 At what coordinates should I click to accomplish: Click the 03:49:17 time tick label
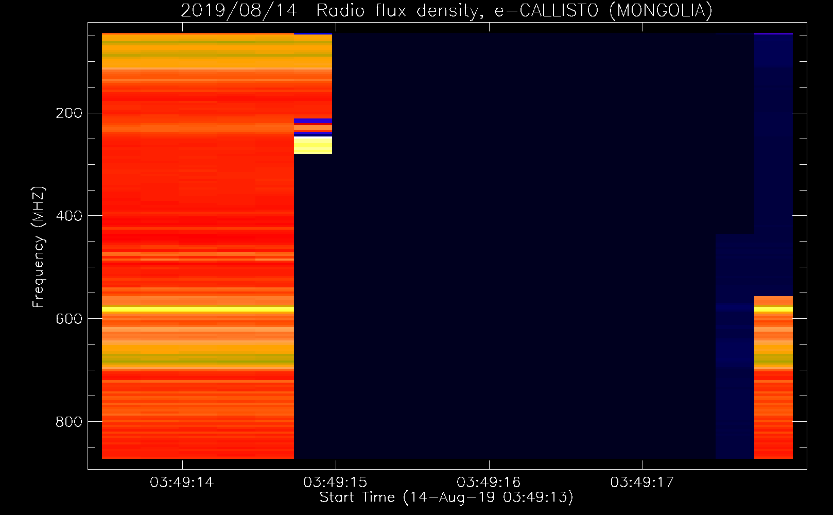(x=642, y=483)
